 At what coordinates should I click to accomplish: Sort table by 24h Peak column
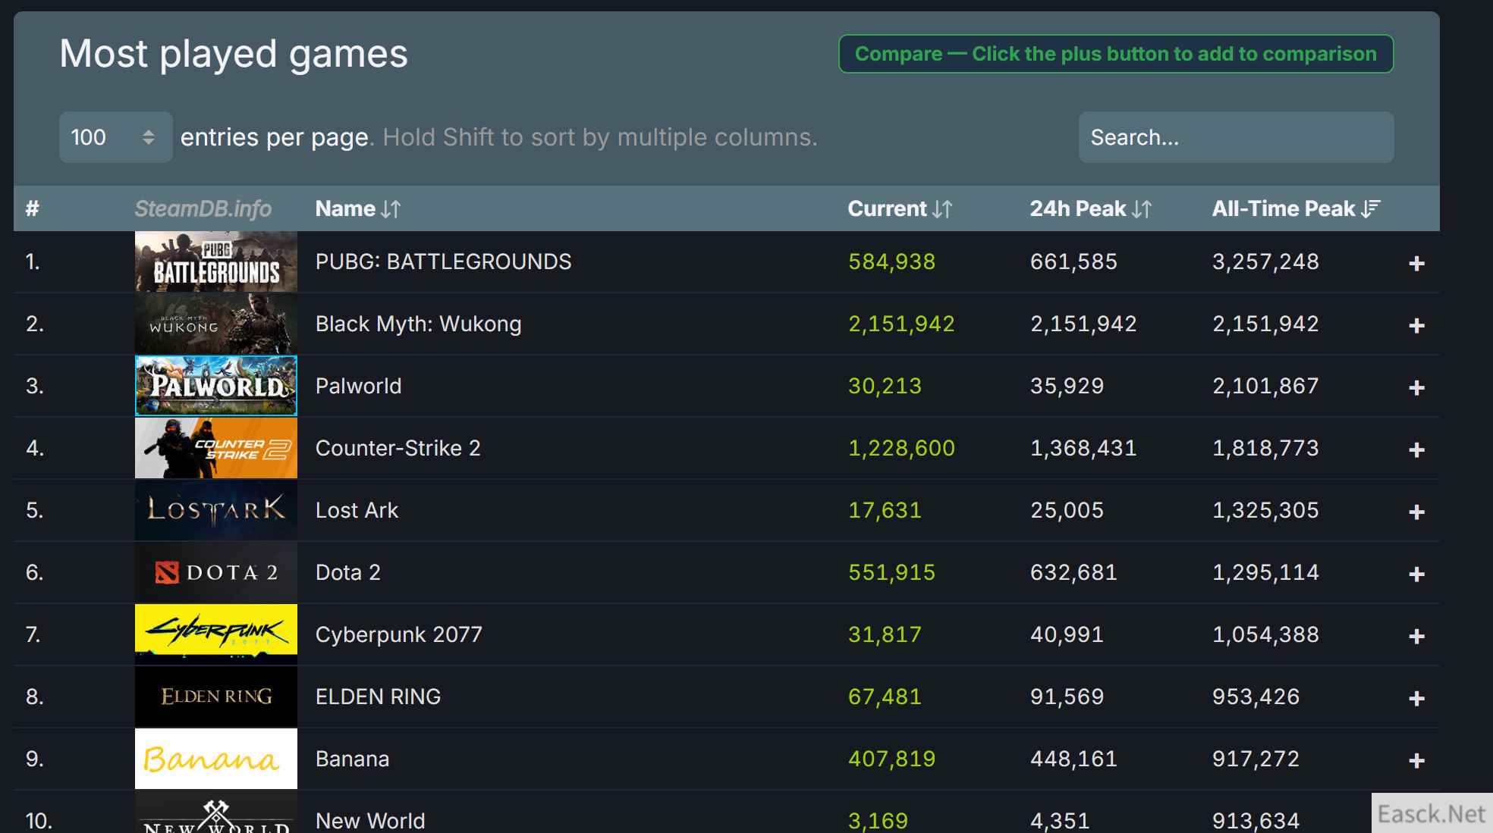[1090, 208]
